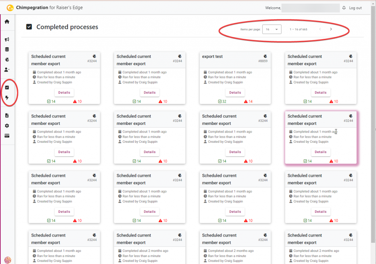Open the credit card billing icon in sidebar
Screen dimensions: 376x264
(7, 136)
